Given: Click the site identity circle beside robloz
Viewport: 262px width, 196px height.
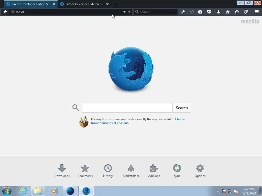Looking at the screenshot, I should (13, 12).
